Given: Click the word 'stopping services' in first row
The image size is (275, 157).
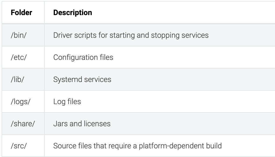Looking at the screenshot, I should (180, 35).
